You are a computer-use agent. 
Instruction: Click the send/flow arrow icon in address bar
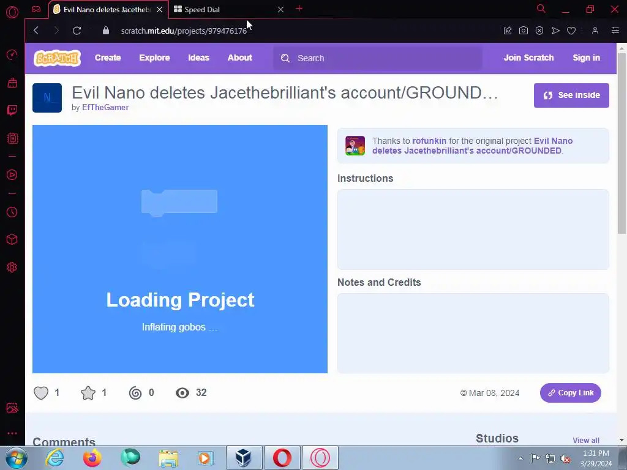555,31
